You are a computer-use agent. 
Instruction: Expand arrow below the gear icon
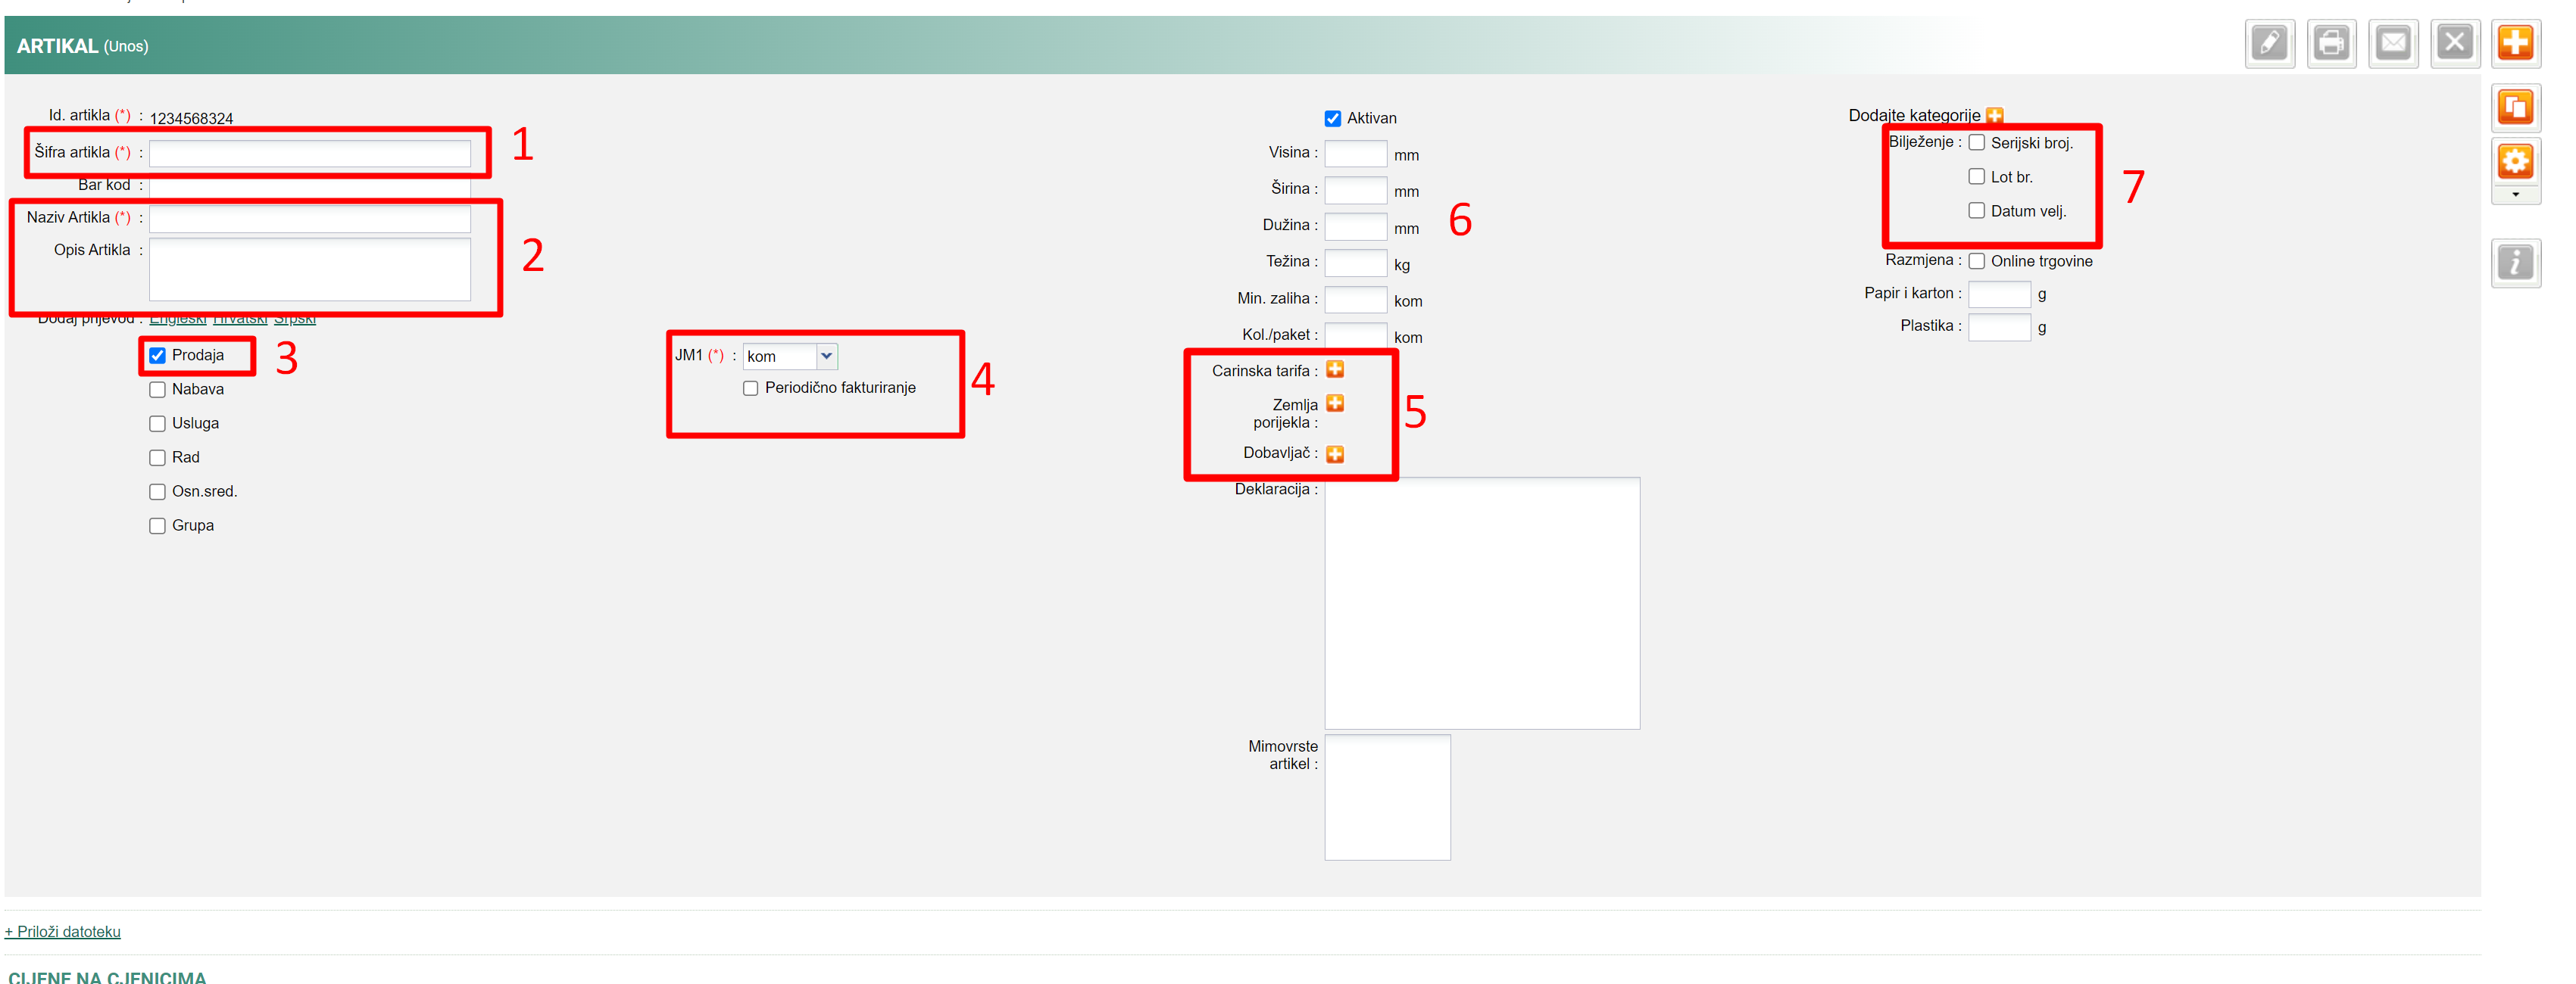coord(2515,195)
